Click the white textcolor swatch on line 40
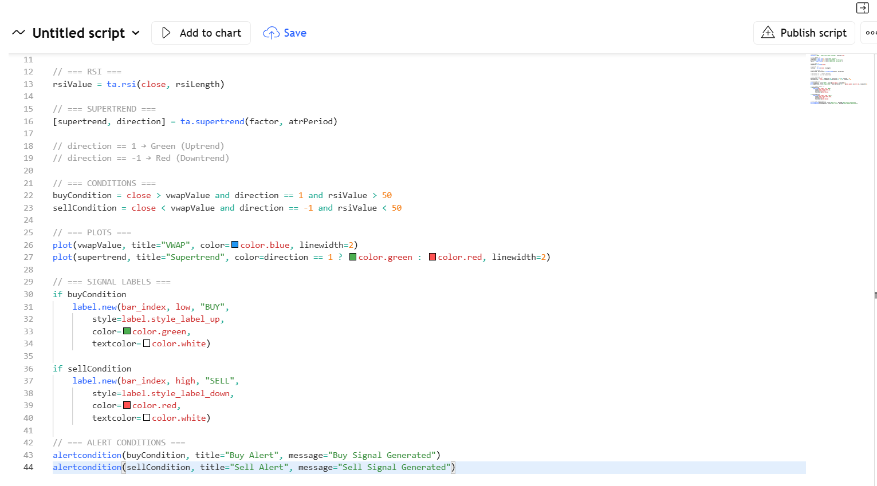877x486 pixels. (x=147, y=418)
